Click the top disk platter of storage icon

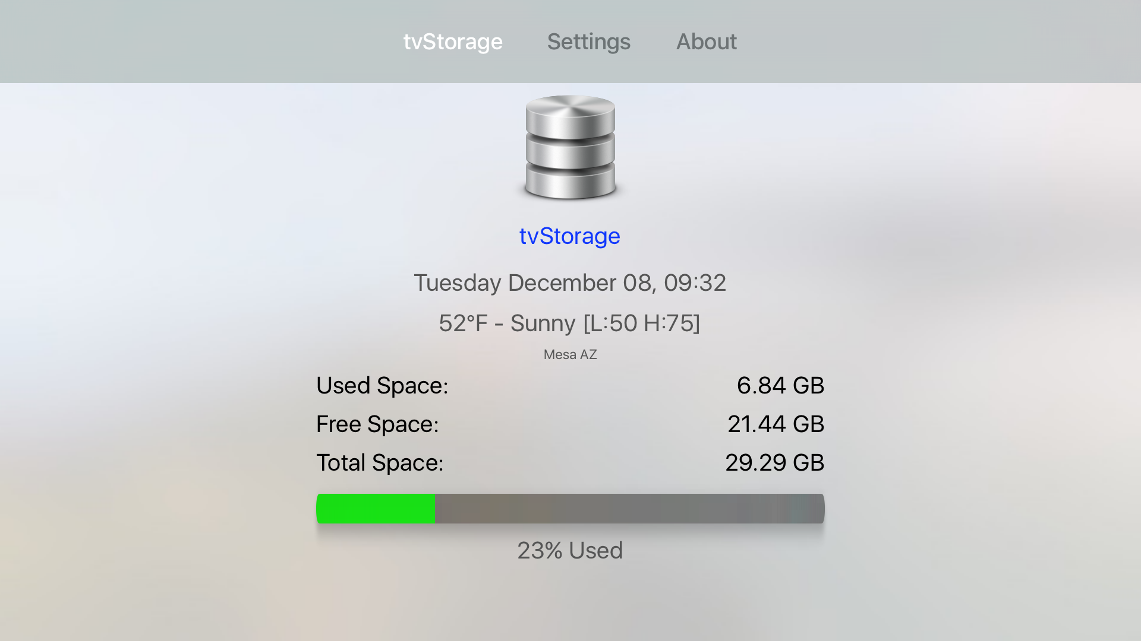pos(570,117)
